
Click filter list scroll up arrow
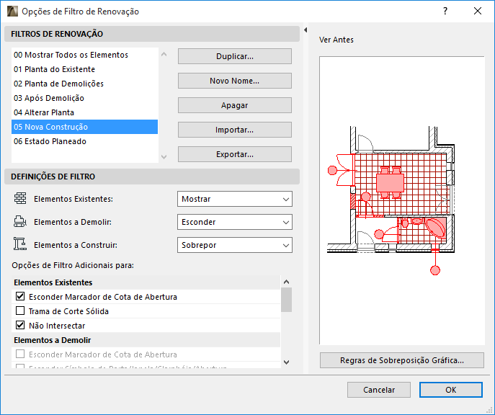(x=164, y=55)
